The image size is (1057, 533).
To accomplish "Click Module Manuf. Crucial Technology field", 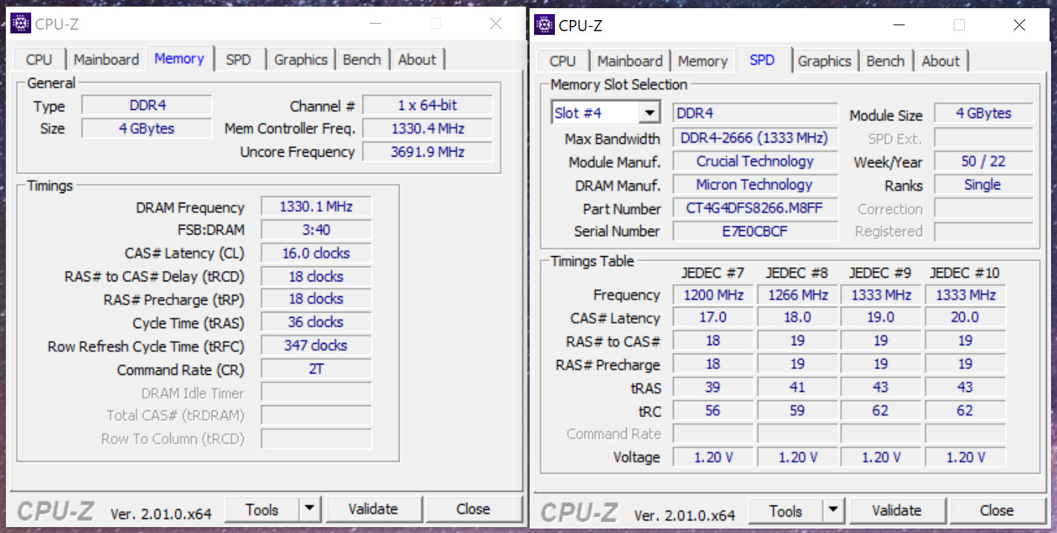I will (x=755, y=161).
